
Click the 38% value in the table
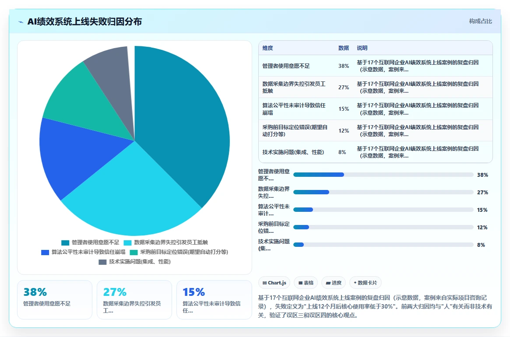point(344,66)
